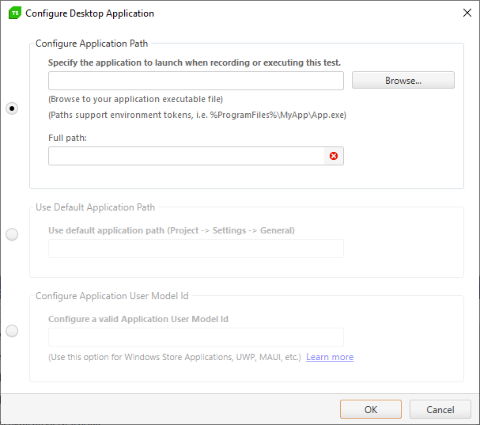Click the 'Configure Desktop Application' window title

point(89,13)
